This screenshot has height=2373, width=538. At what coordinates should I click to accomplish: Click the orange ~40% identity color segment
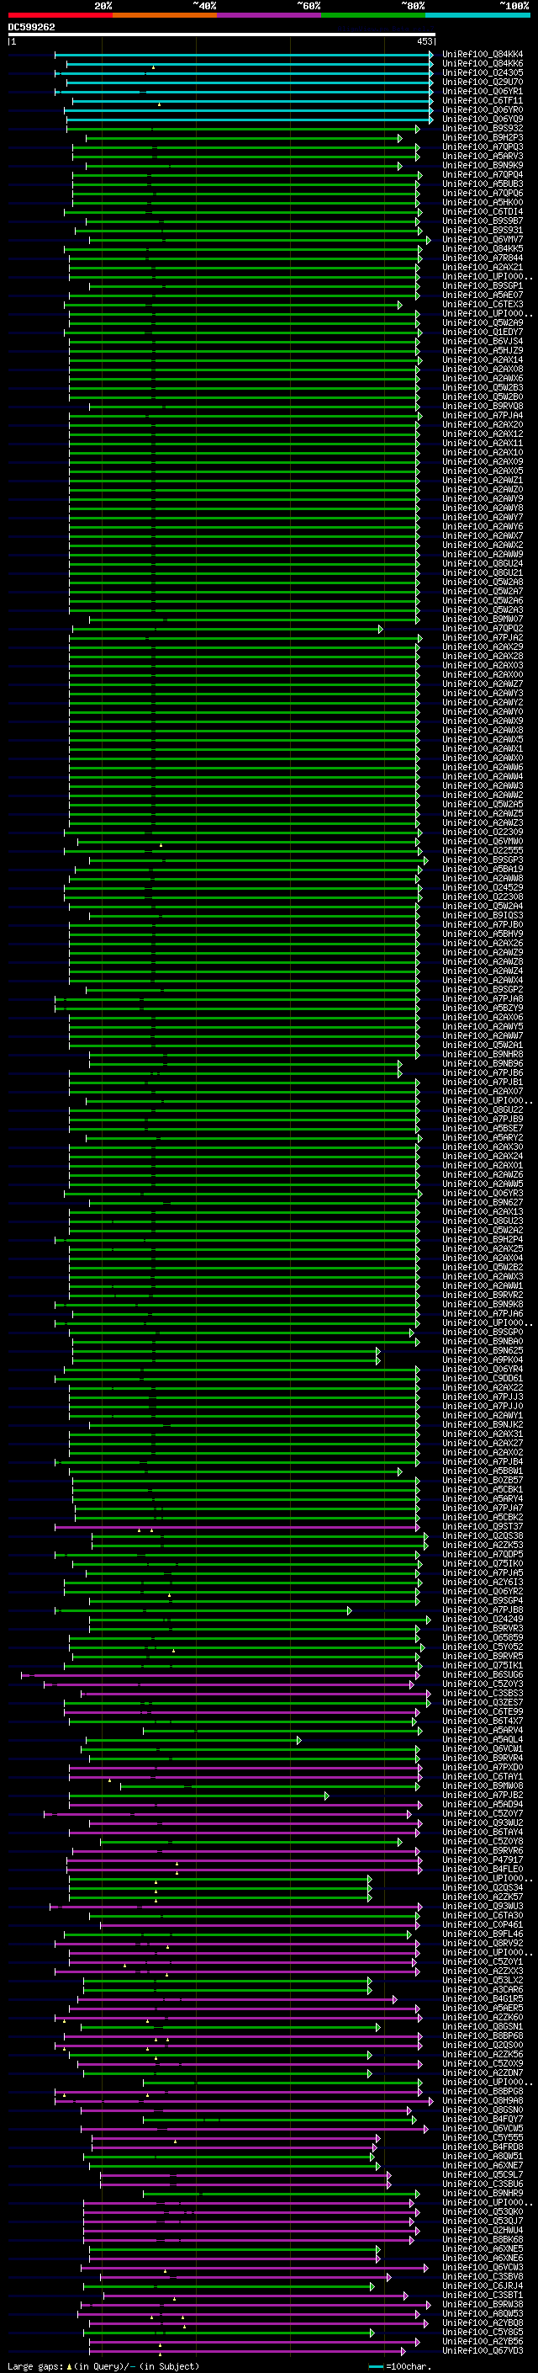point(165,16)
